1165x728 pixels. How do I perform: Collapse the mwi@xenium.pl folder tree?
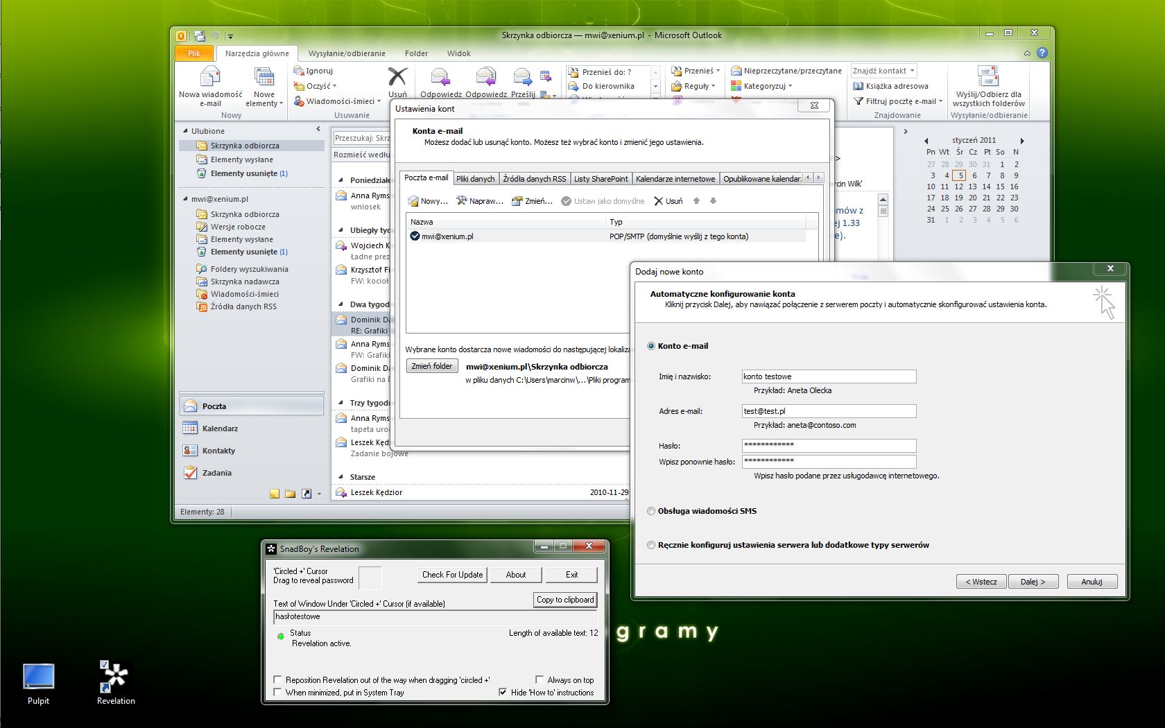pyautogui.click(x=186, y=199)
